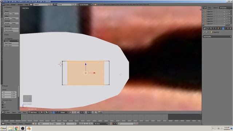This screenshot has width=233, height=131.
Task: Select the scale manipulator icon
Action: point(58,112)
